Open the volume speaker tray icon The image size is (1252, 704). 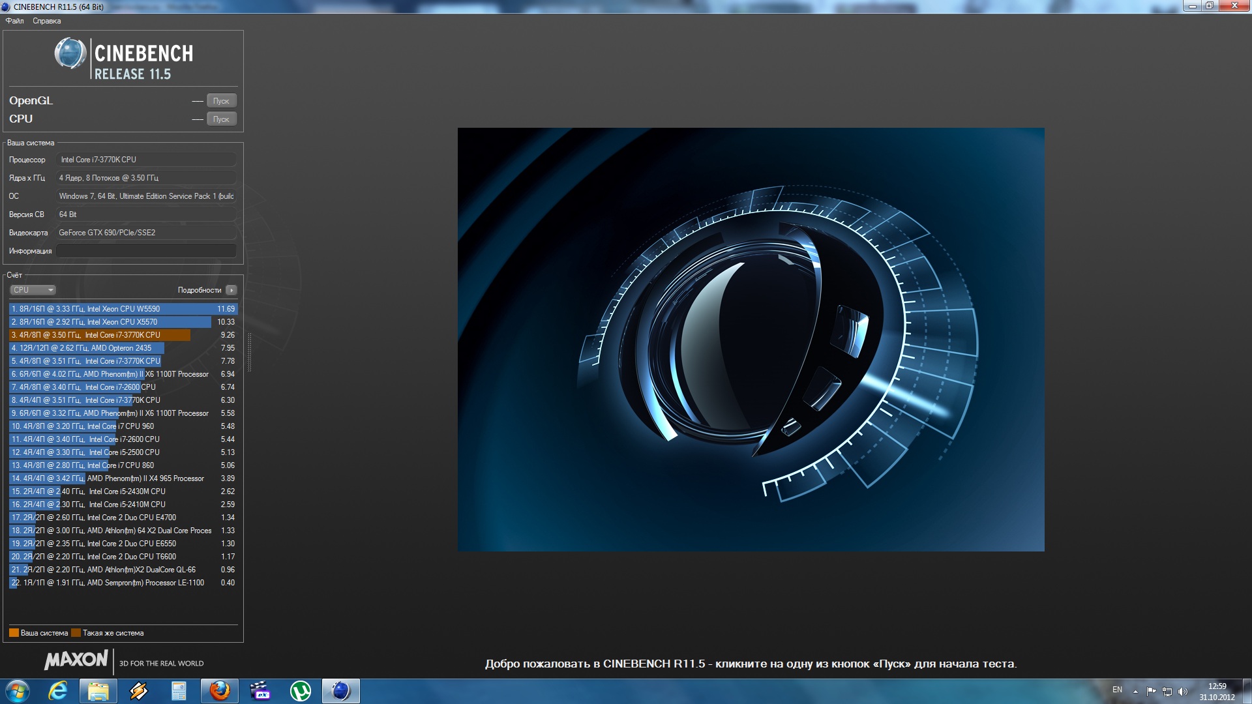point(1183,692)
